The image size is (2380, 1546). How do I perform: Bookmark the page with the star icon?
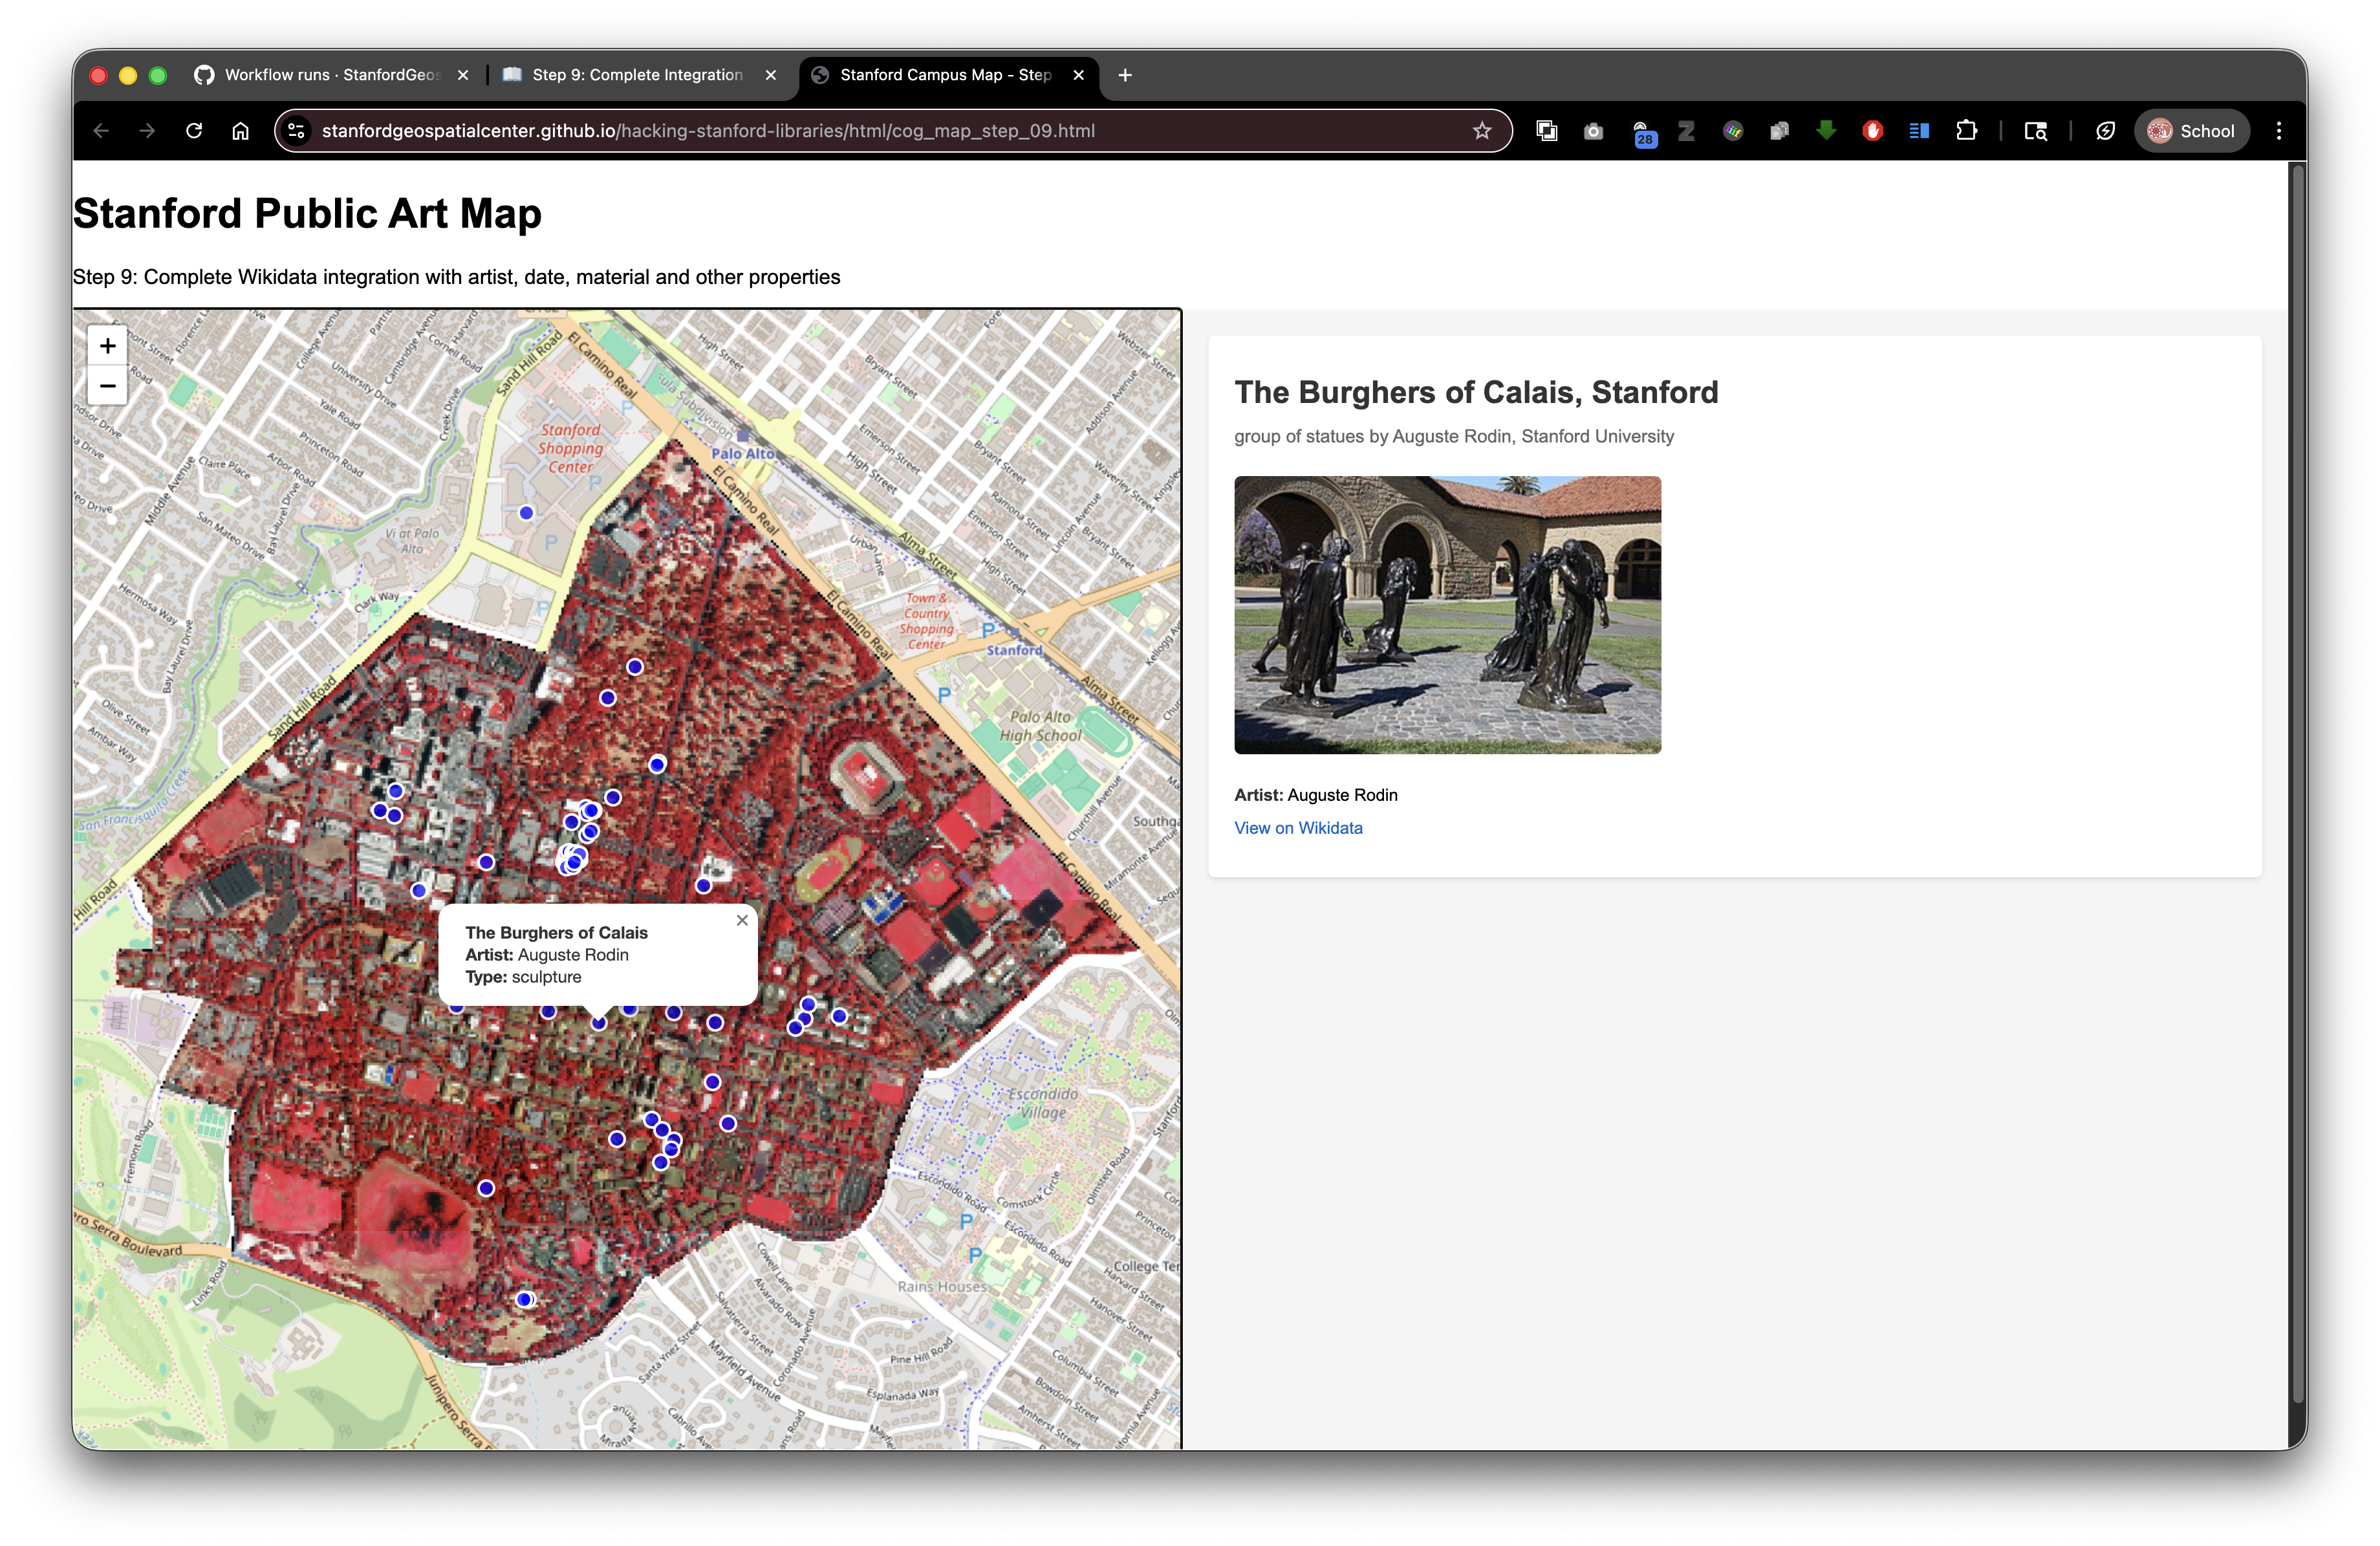1483,130
